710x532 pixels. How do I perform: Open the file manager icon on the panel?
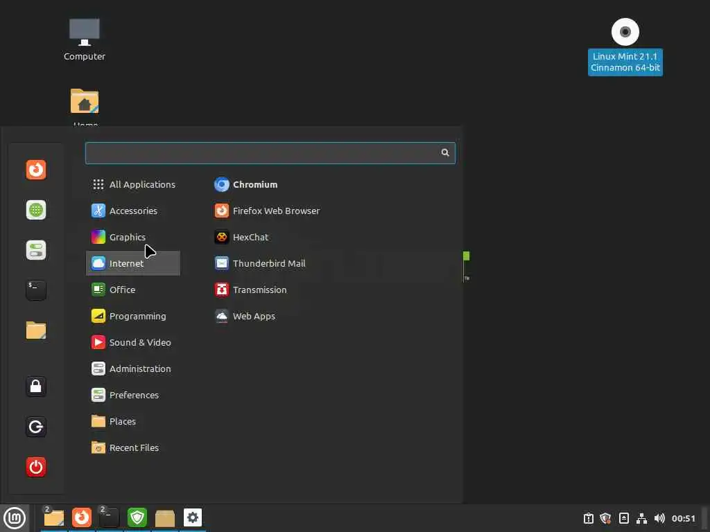tap(54, 518)
